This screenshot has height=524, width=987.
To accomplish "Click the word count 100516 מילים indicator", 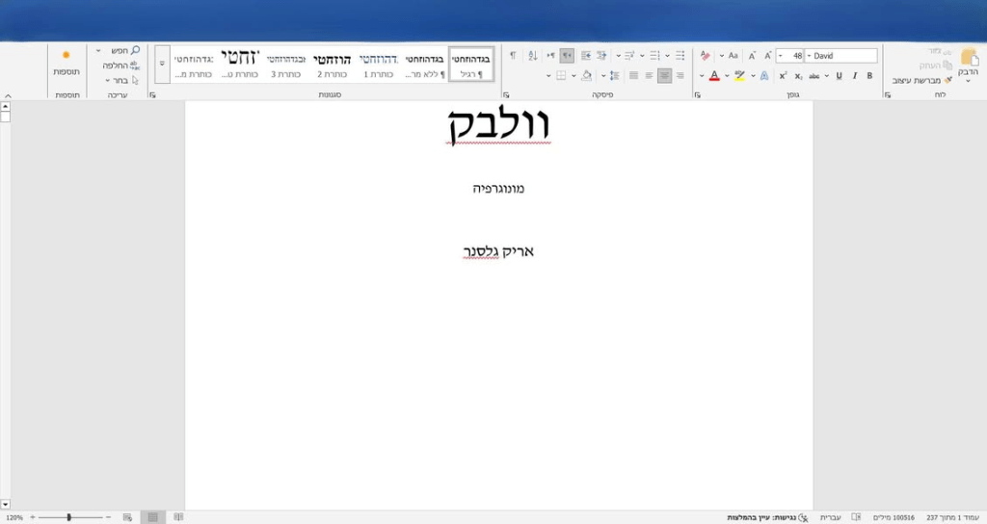I will 891,517.
